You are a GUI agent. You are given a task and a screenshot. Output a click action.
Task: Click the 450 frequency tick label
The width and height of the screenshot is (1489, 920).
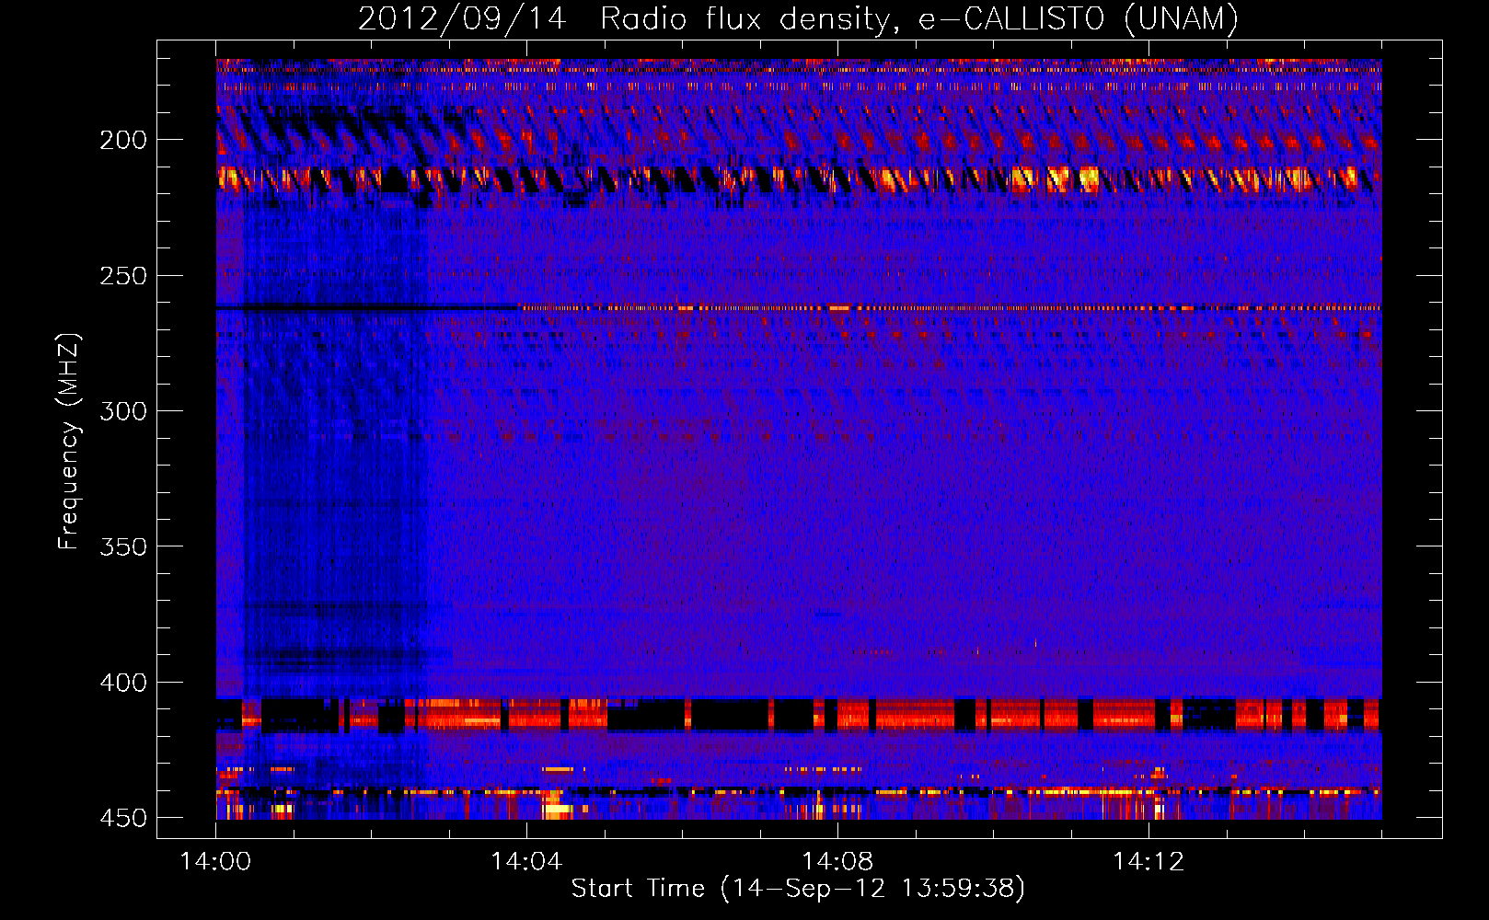tap(123, 818)
